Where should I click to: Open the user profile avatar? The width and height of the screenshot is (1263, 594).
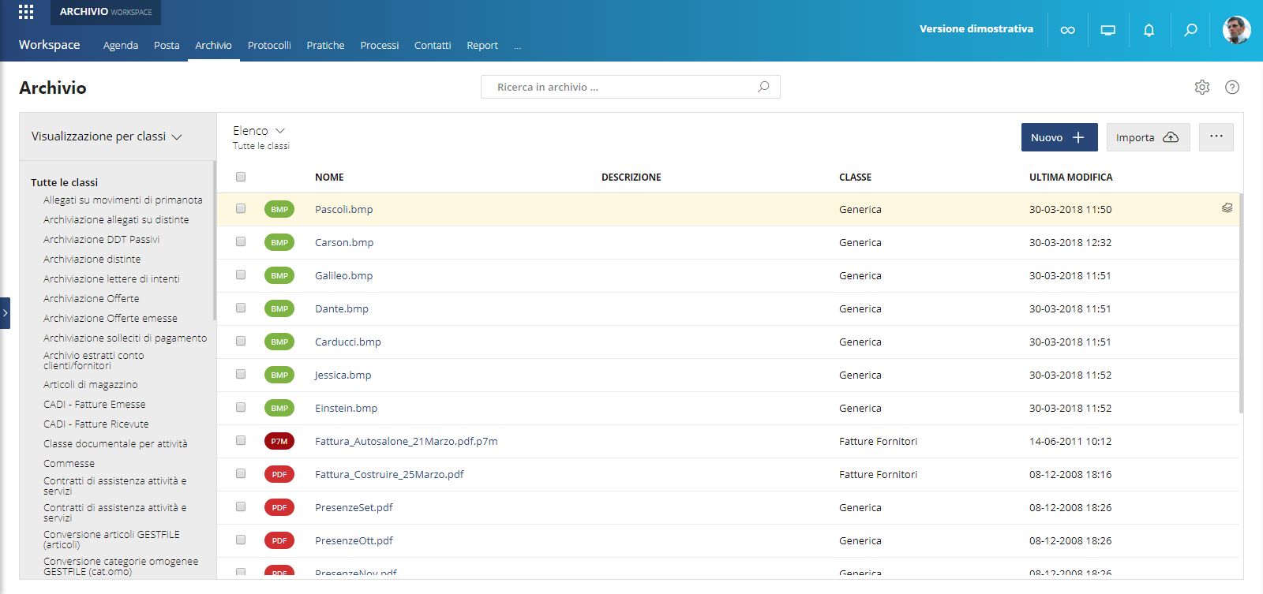click(x=1236, y=30)
